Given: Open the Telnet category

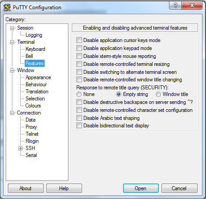Looking at the screenshot, I should pyautogui.click(x=32, y=134).
